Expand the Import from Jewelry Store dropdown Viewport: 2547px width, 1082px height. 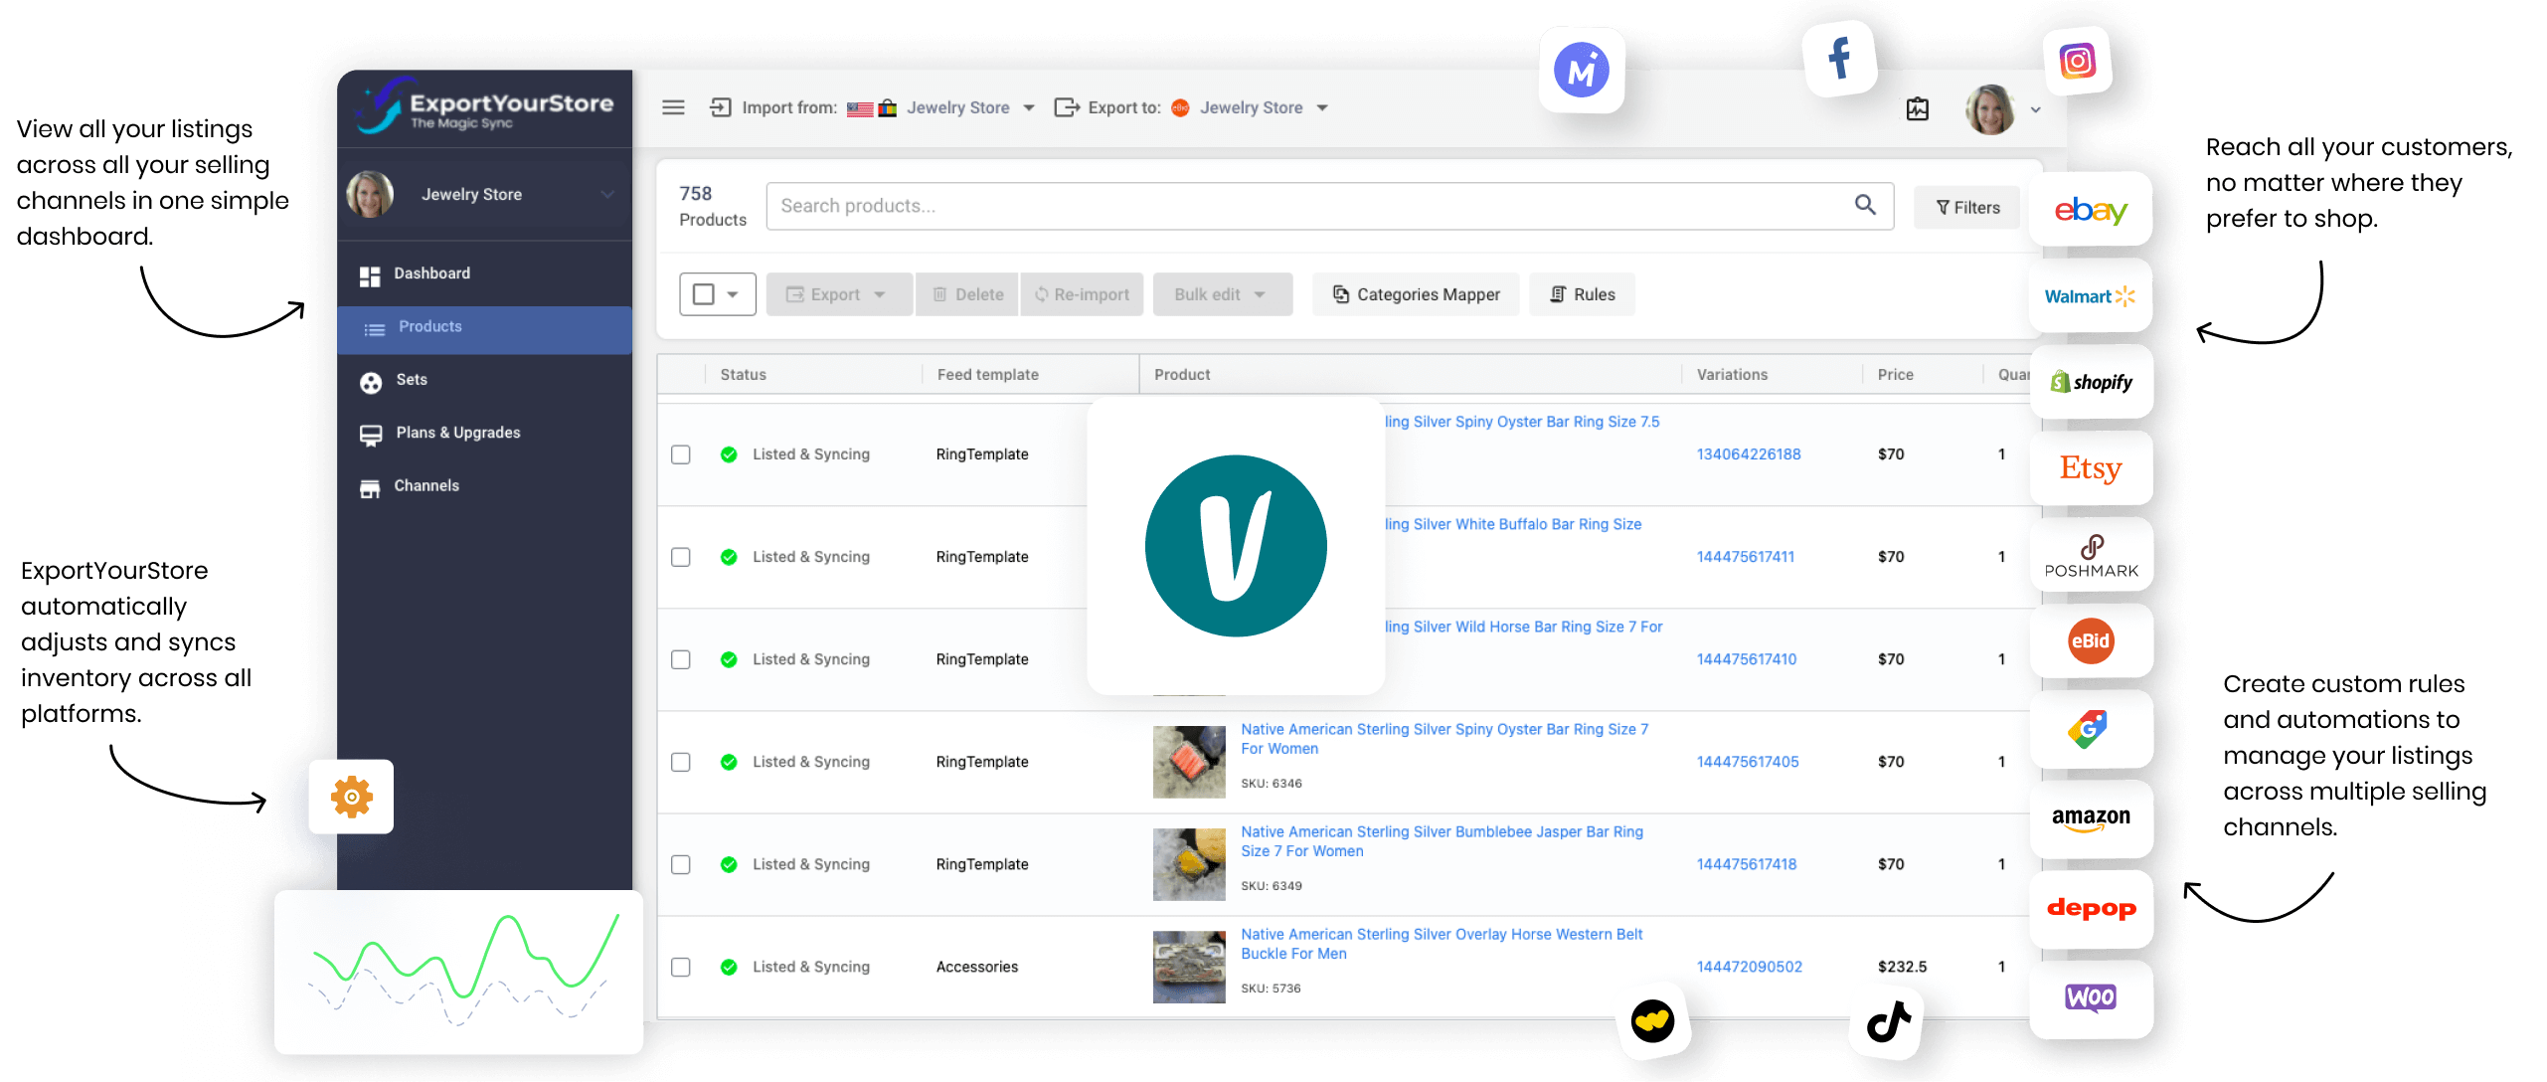coord(1028,107)
